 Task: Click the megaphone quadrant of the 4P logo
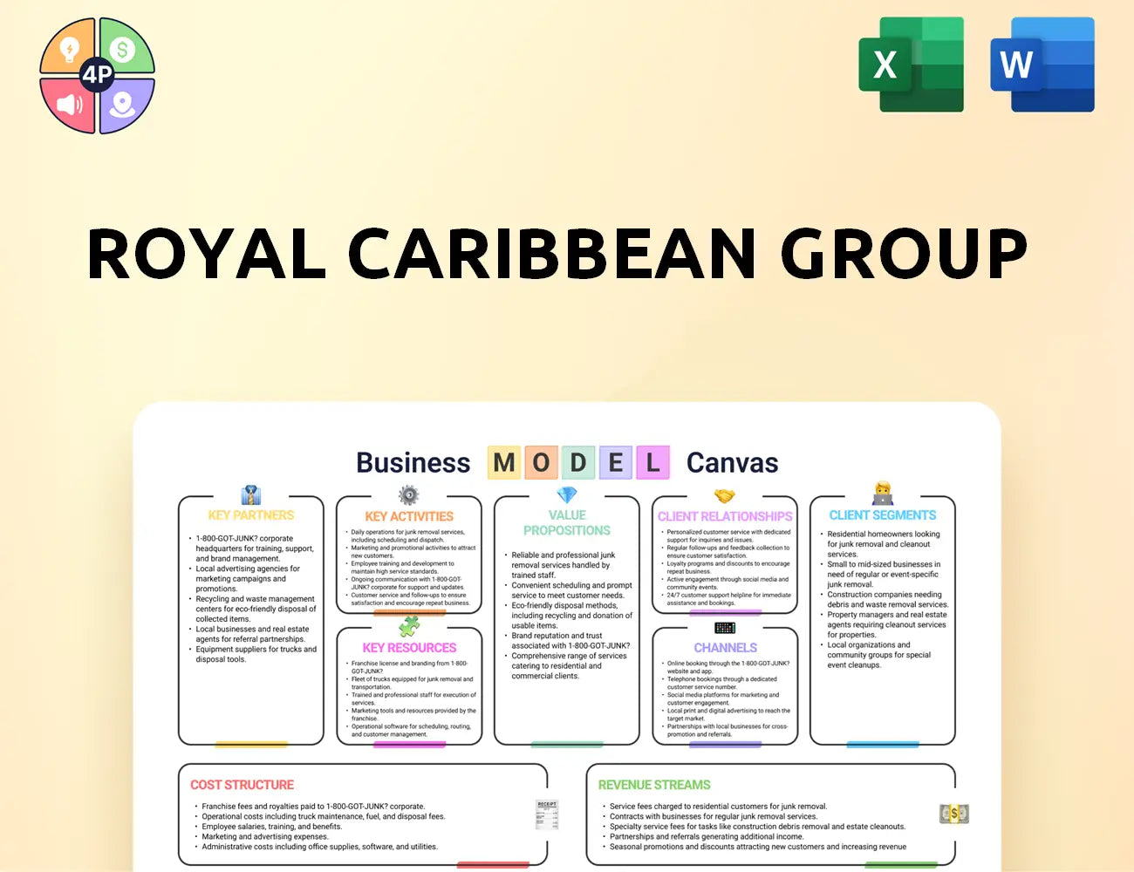click(70, 104)
